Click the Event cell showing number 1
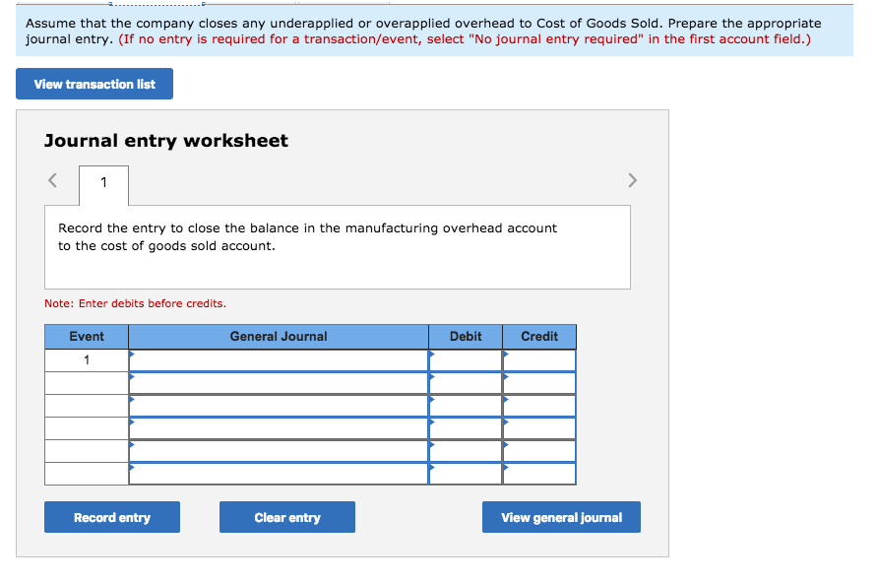Screen dimensions: 878x584 (86, 358)
